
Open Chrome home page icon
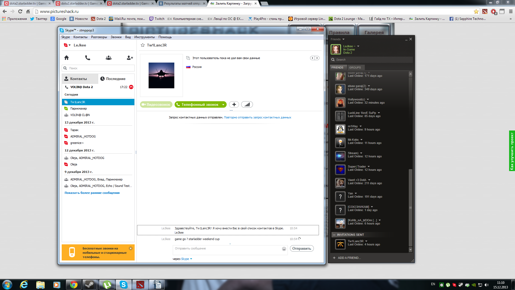point(28,11)
